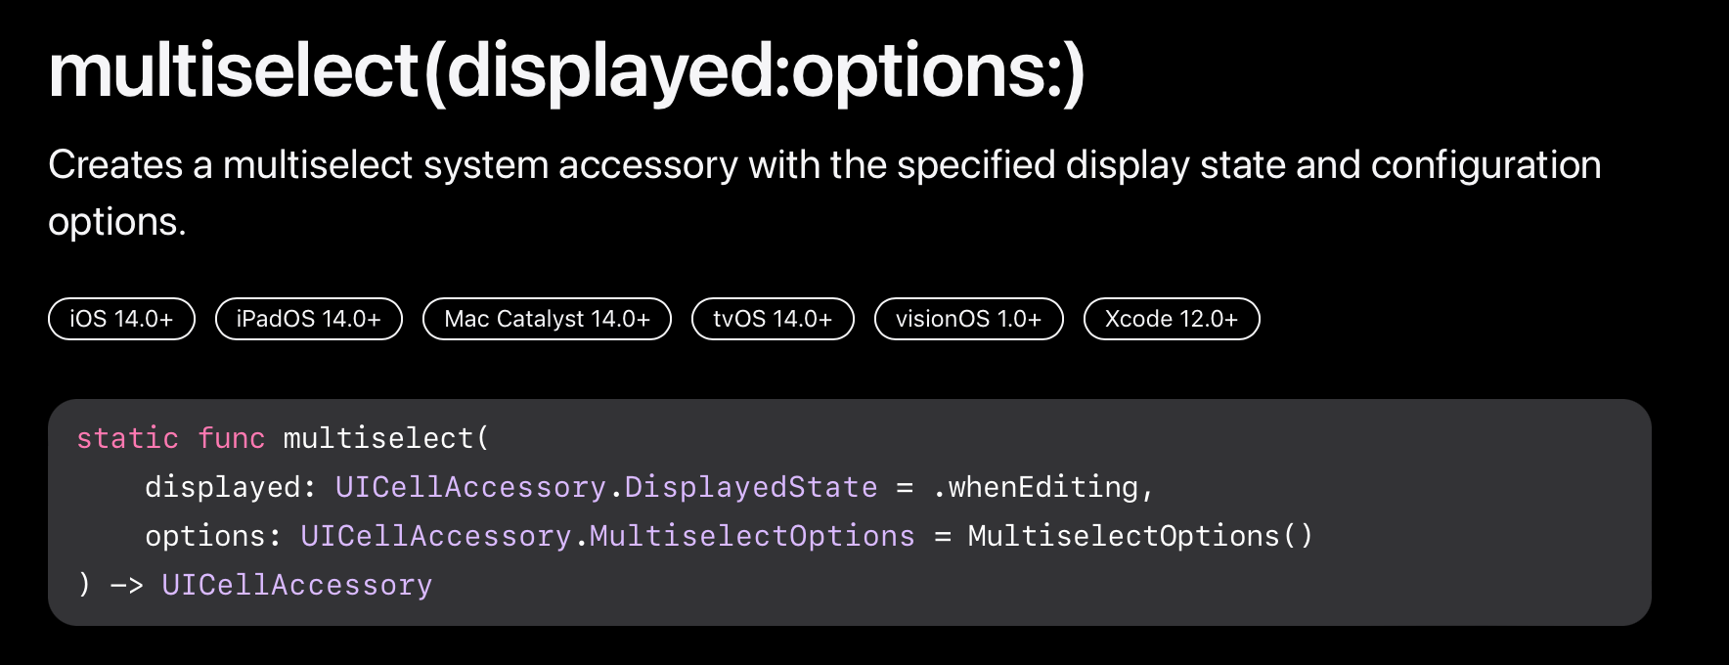Open the DisplayedState type link
Image resolution: width=1729 pixels, height=665 pixels.
pos(750,487)
